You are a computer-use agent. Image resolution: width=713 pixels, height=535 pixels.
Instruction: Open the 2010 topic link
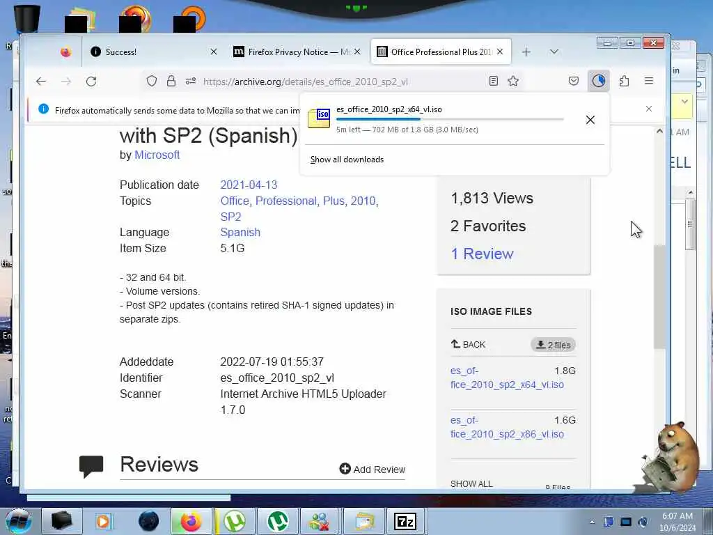363,201
